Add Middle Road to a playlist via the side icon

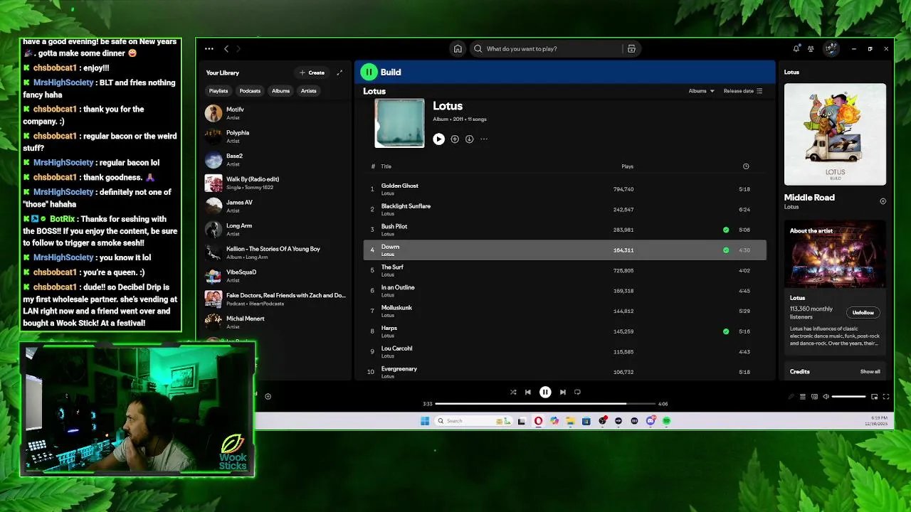[883, 201]
